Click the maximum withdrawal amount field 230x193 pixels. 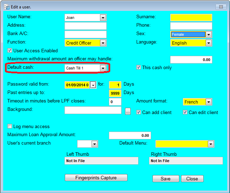pyautogui.click(x=191, y=60)
